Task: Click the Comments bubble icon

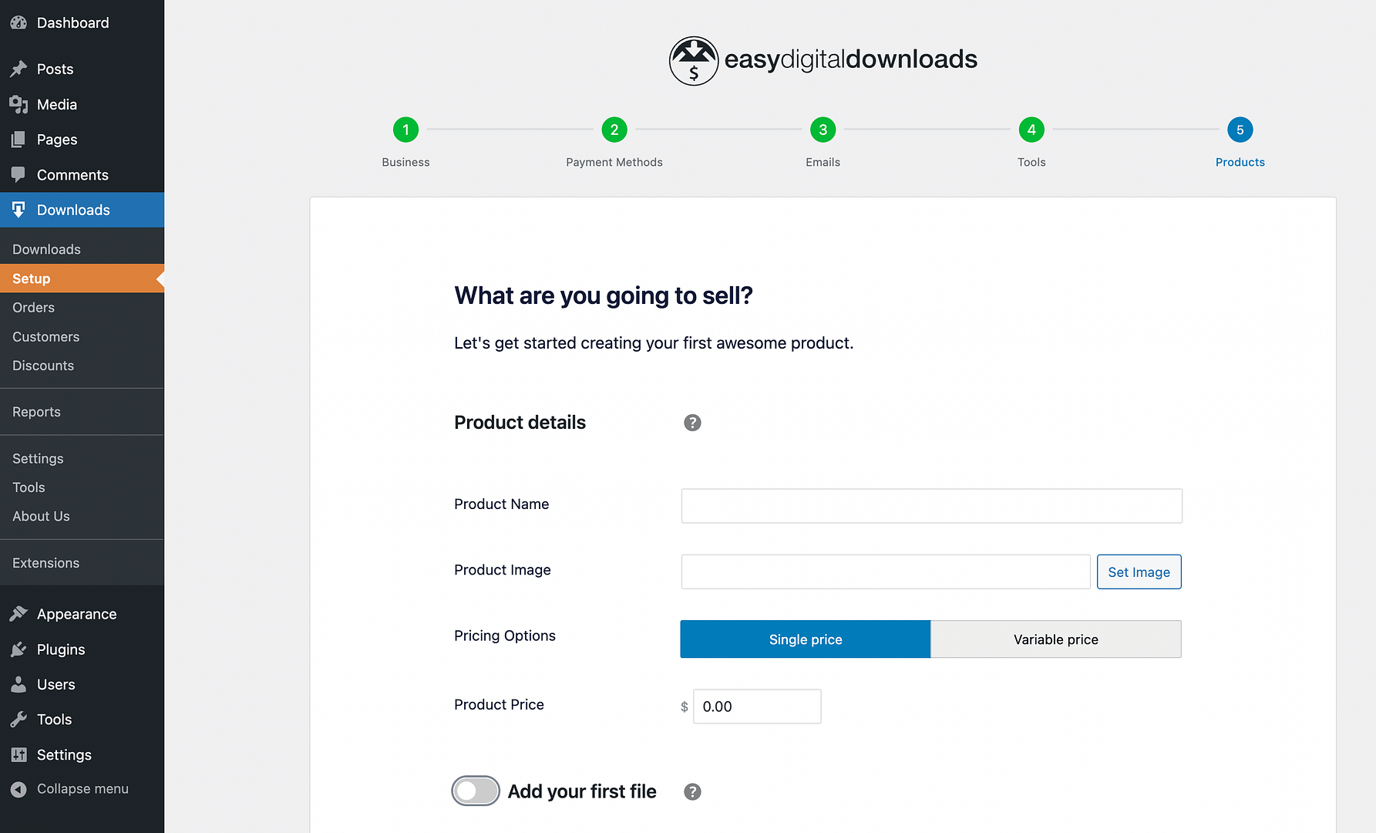Action: pyautogui.click(x=19, y=175)
